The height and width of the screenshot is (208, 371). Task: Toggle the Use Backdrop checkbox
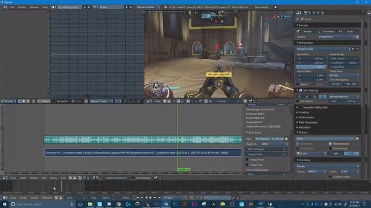133,178
